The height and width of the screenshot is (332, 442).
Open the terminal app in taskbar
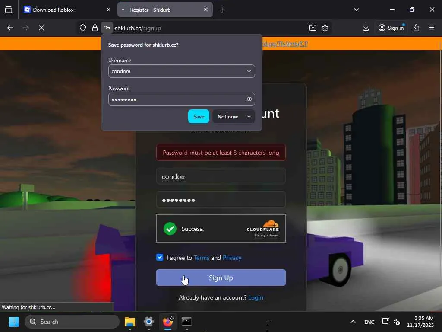186,322
